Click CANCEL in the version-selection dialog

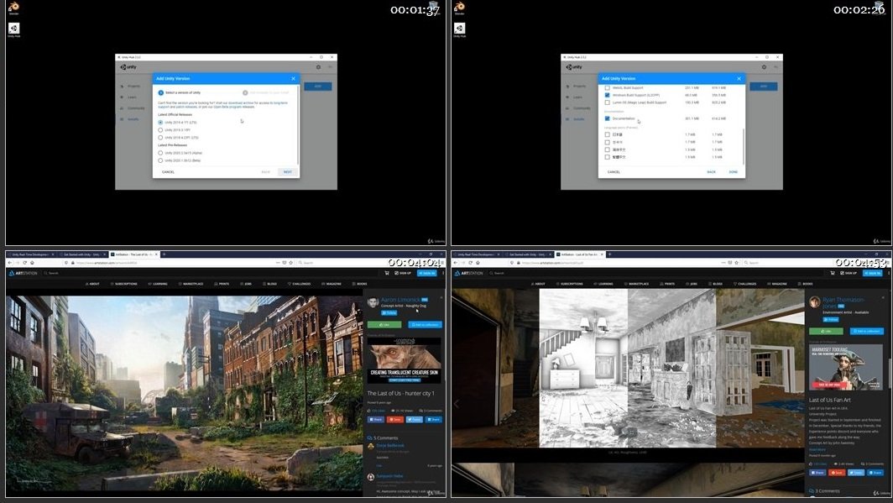coord(168,171)
